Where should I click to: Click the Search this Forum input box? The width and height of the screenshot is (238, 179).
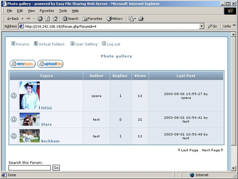click(30, 168)
